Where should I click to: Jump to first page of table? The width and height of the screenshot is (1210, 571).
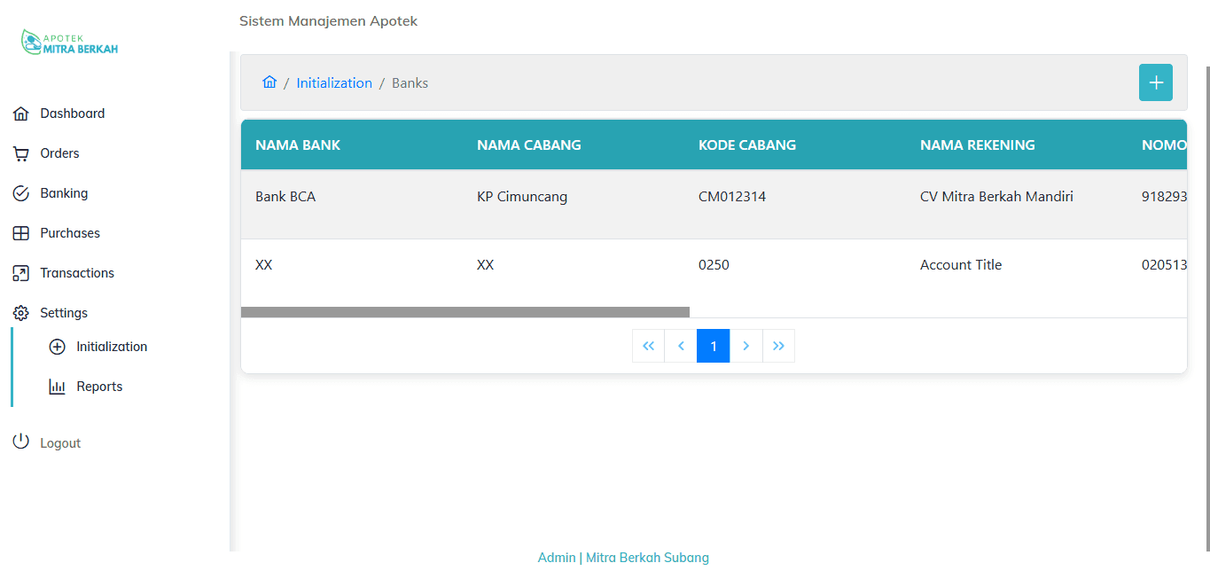[x=648, y=346]
